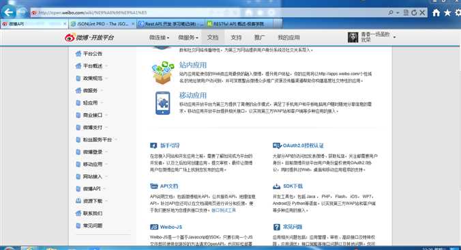The image size is (461, 250).
Task: Open sidebar 移动应用 entry
Action: click(92, 165)
